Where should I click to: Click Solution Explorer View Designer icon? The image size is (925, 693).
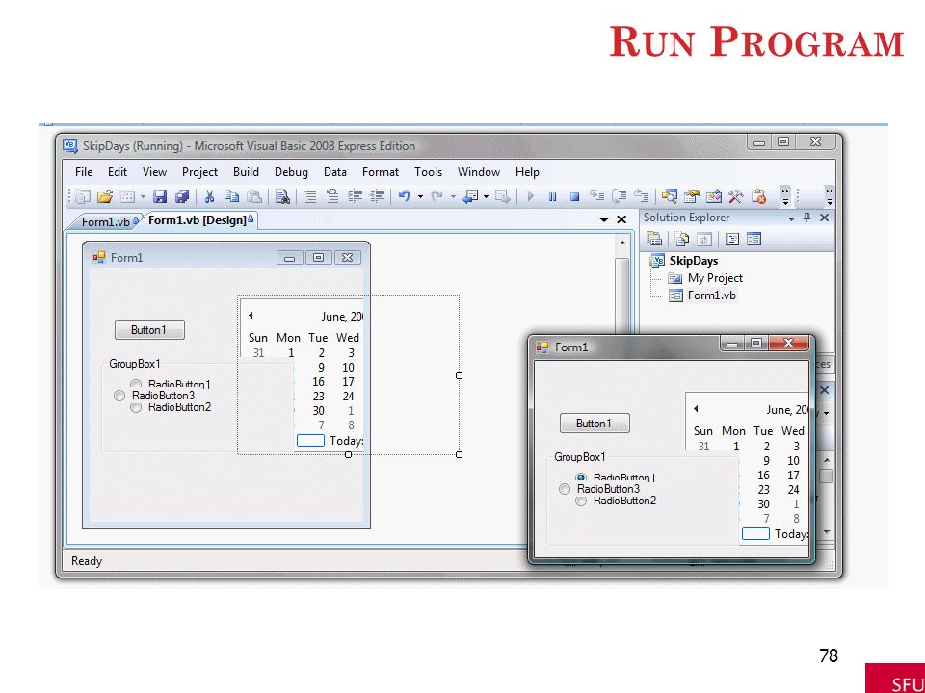(x=753, y=240)
